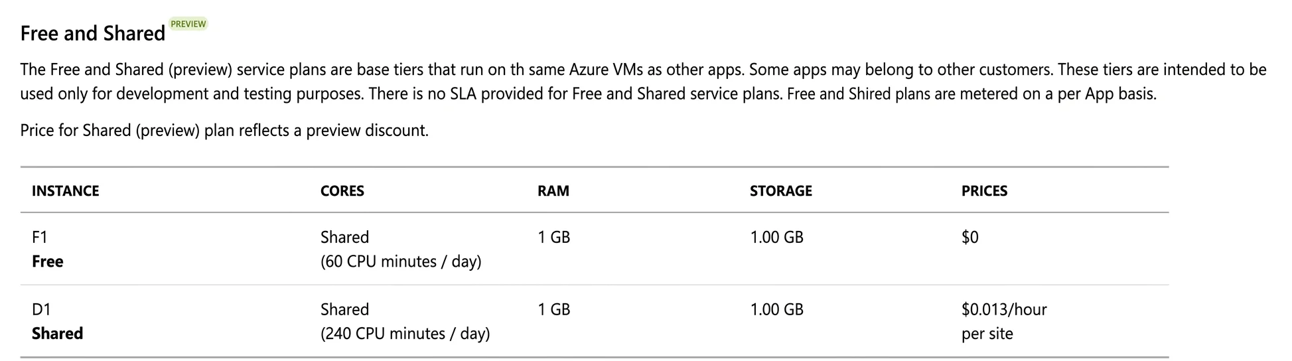Viewport: 1292px width, 361px height.
Task: Click the Free and Shared heading
Action: (93, 33)
